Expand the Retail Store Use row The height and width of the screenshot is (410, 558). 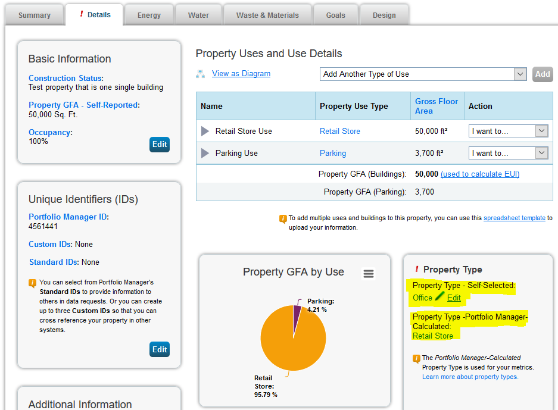point(205,131)
